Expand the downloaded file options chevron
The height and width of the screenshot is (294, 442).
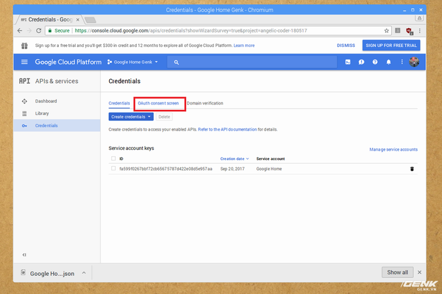coord(84,273)
